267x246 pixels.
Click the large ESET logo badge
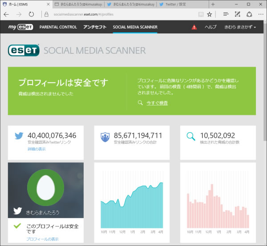pos(24,50)
